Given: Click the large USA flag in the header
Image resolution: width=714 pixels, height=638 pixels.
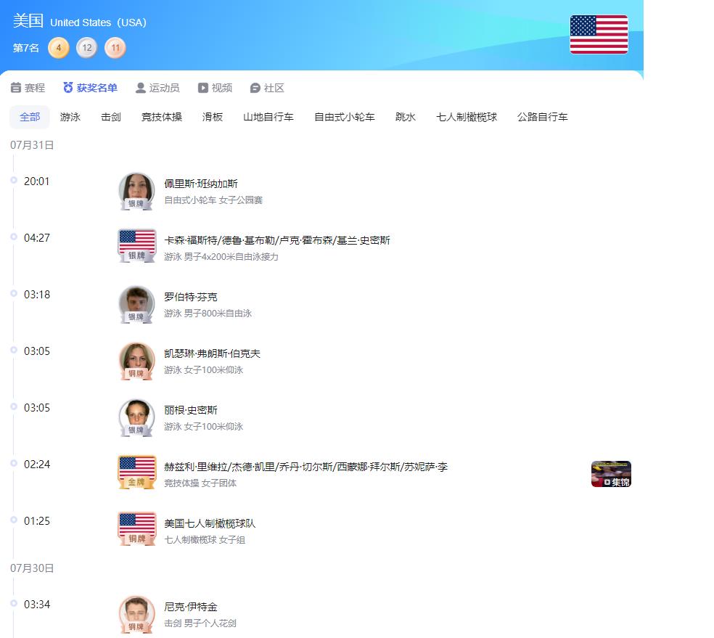Looking at the screenshot, I should coord(599,35).
